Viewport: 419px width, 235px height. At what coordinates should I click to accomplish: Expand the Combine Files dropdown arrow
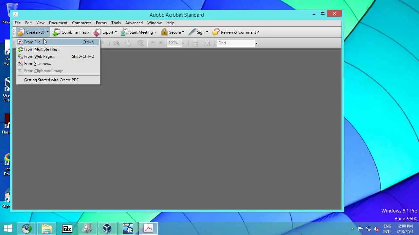tap(88, 32)
